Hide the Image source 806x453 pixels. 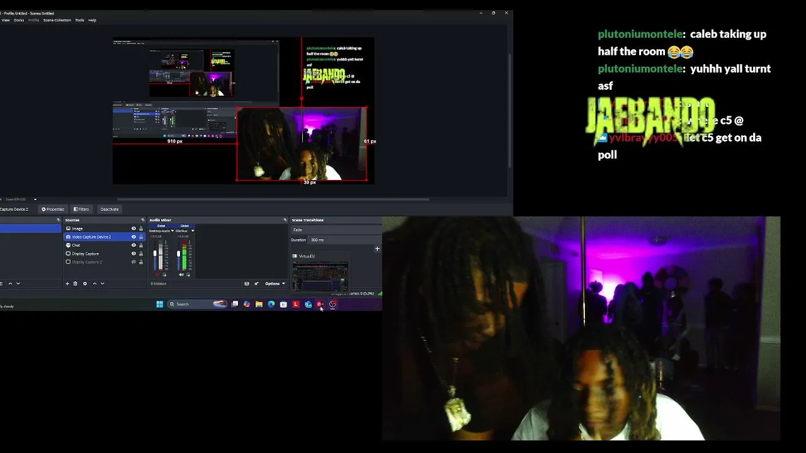(133, 228)
